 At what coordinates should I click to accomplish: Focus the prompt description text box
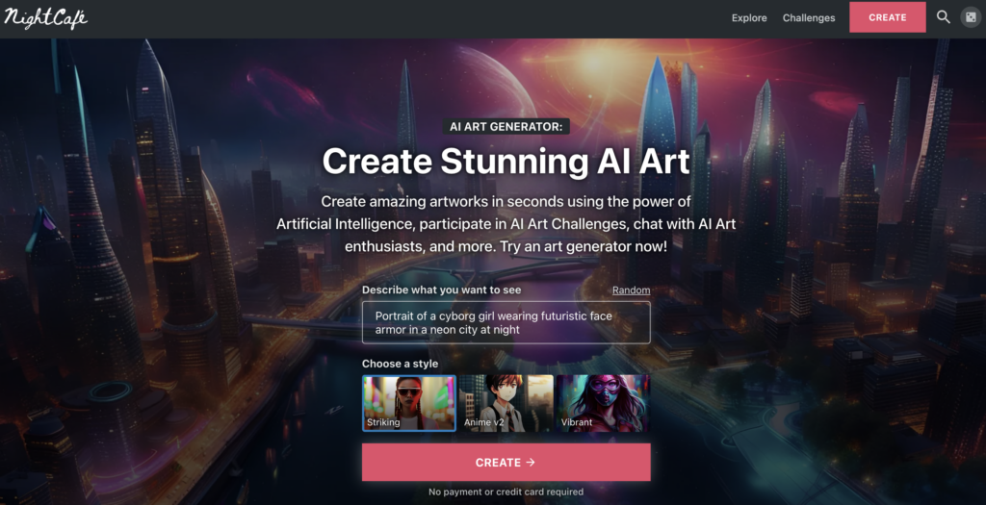click(506, 323)
